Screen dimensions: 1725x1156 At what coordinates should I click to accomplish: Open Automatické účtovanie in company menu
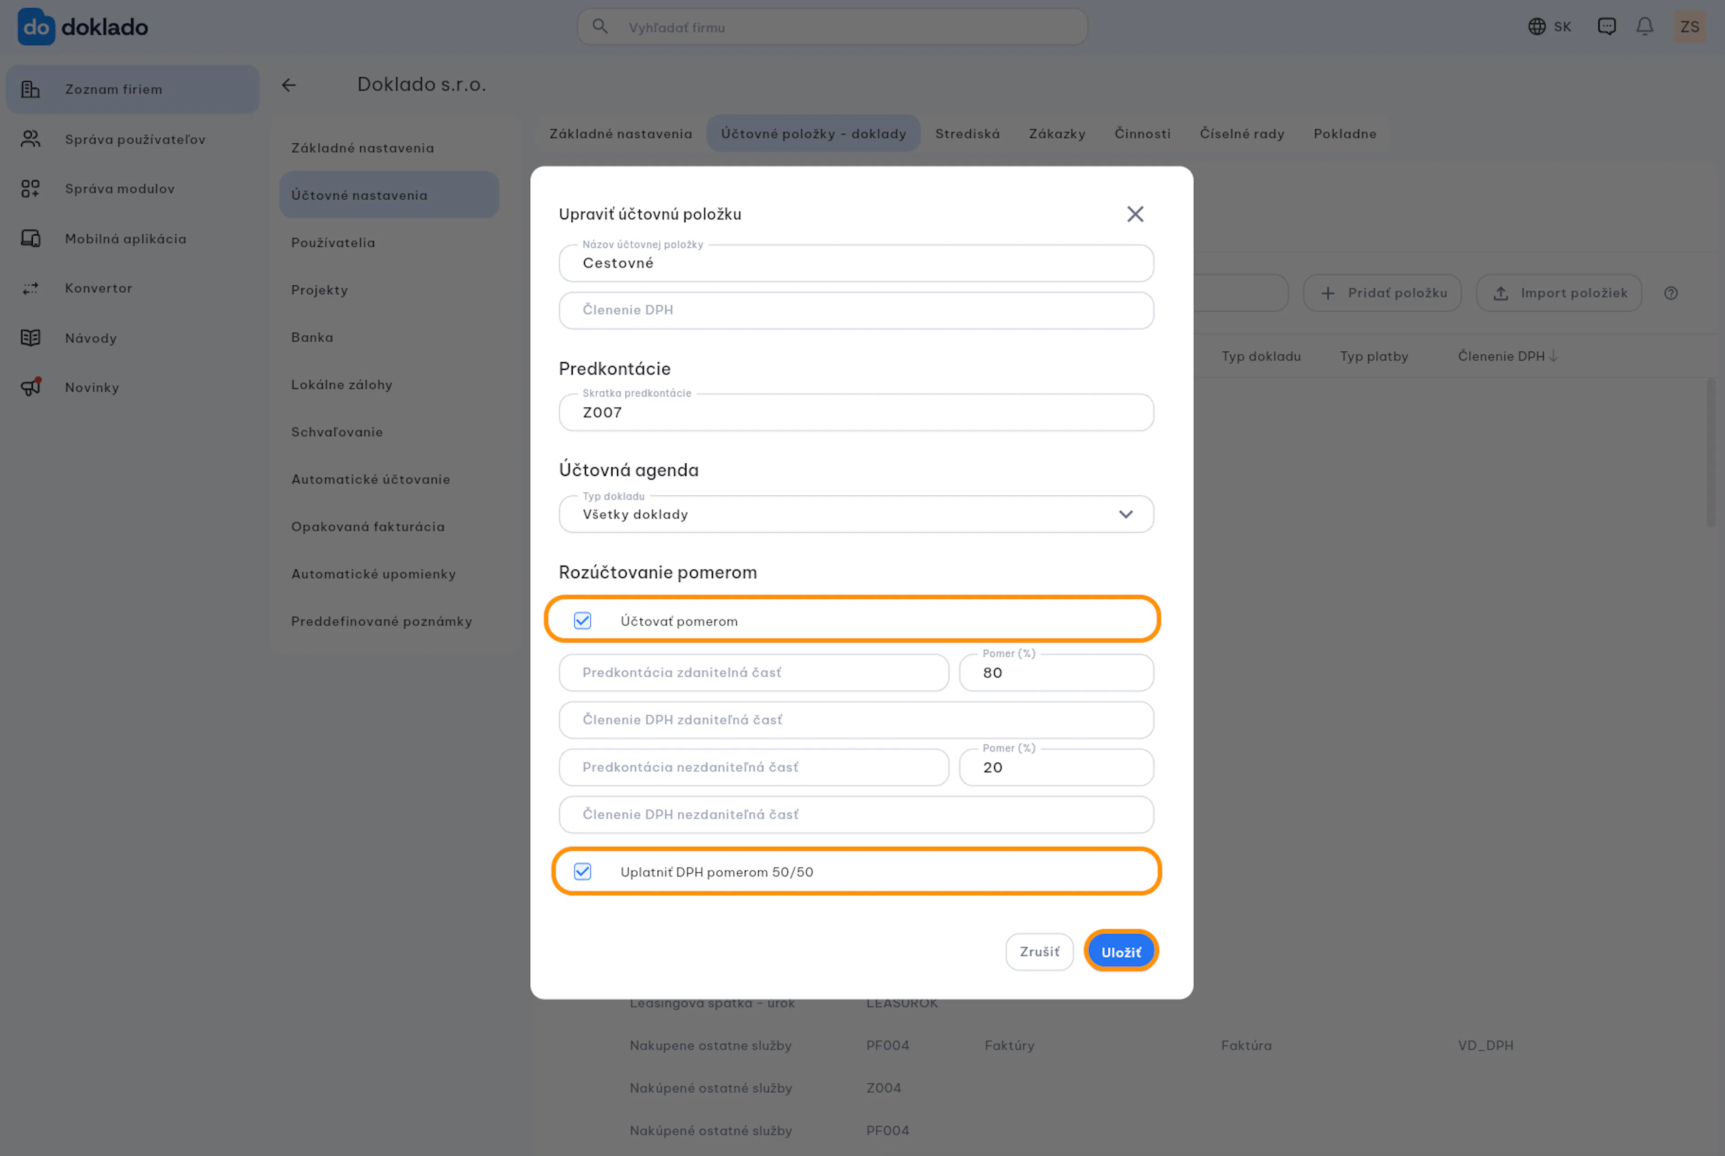389,479
